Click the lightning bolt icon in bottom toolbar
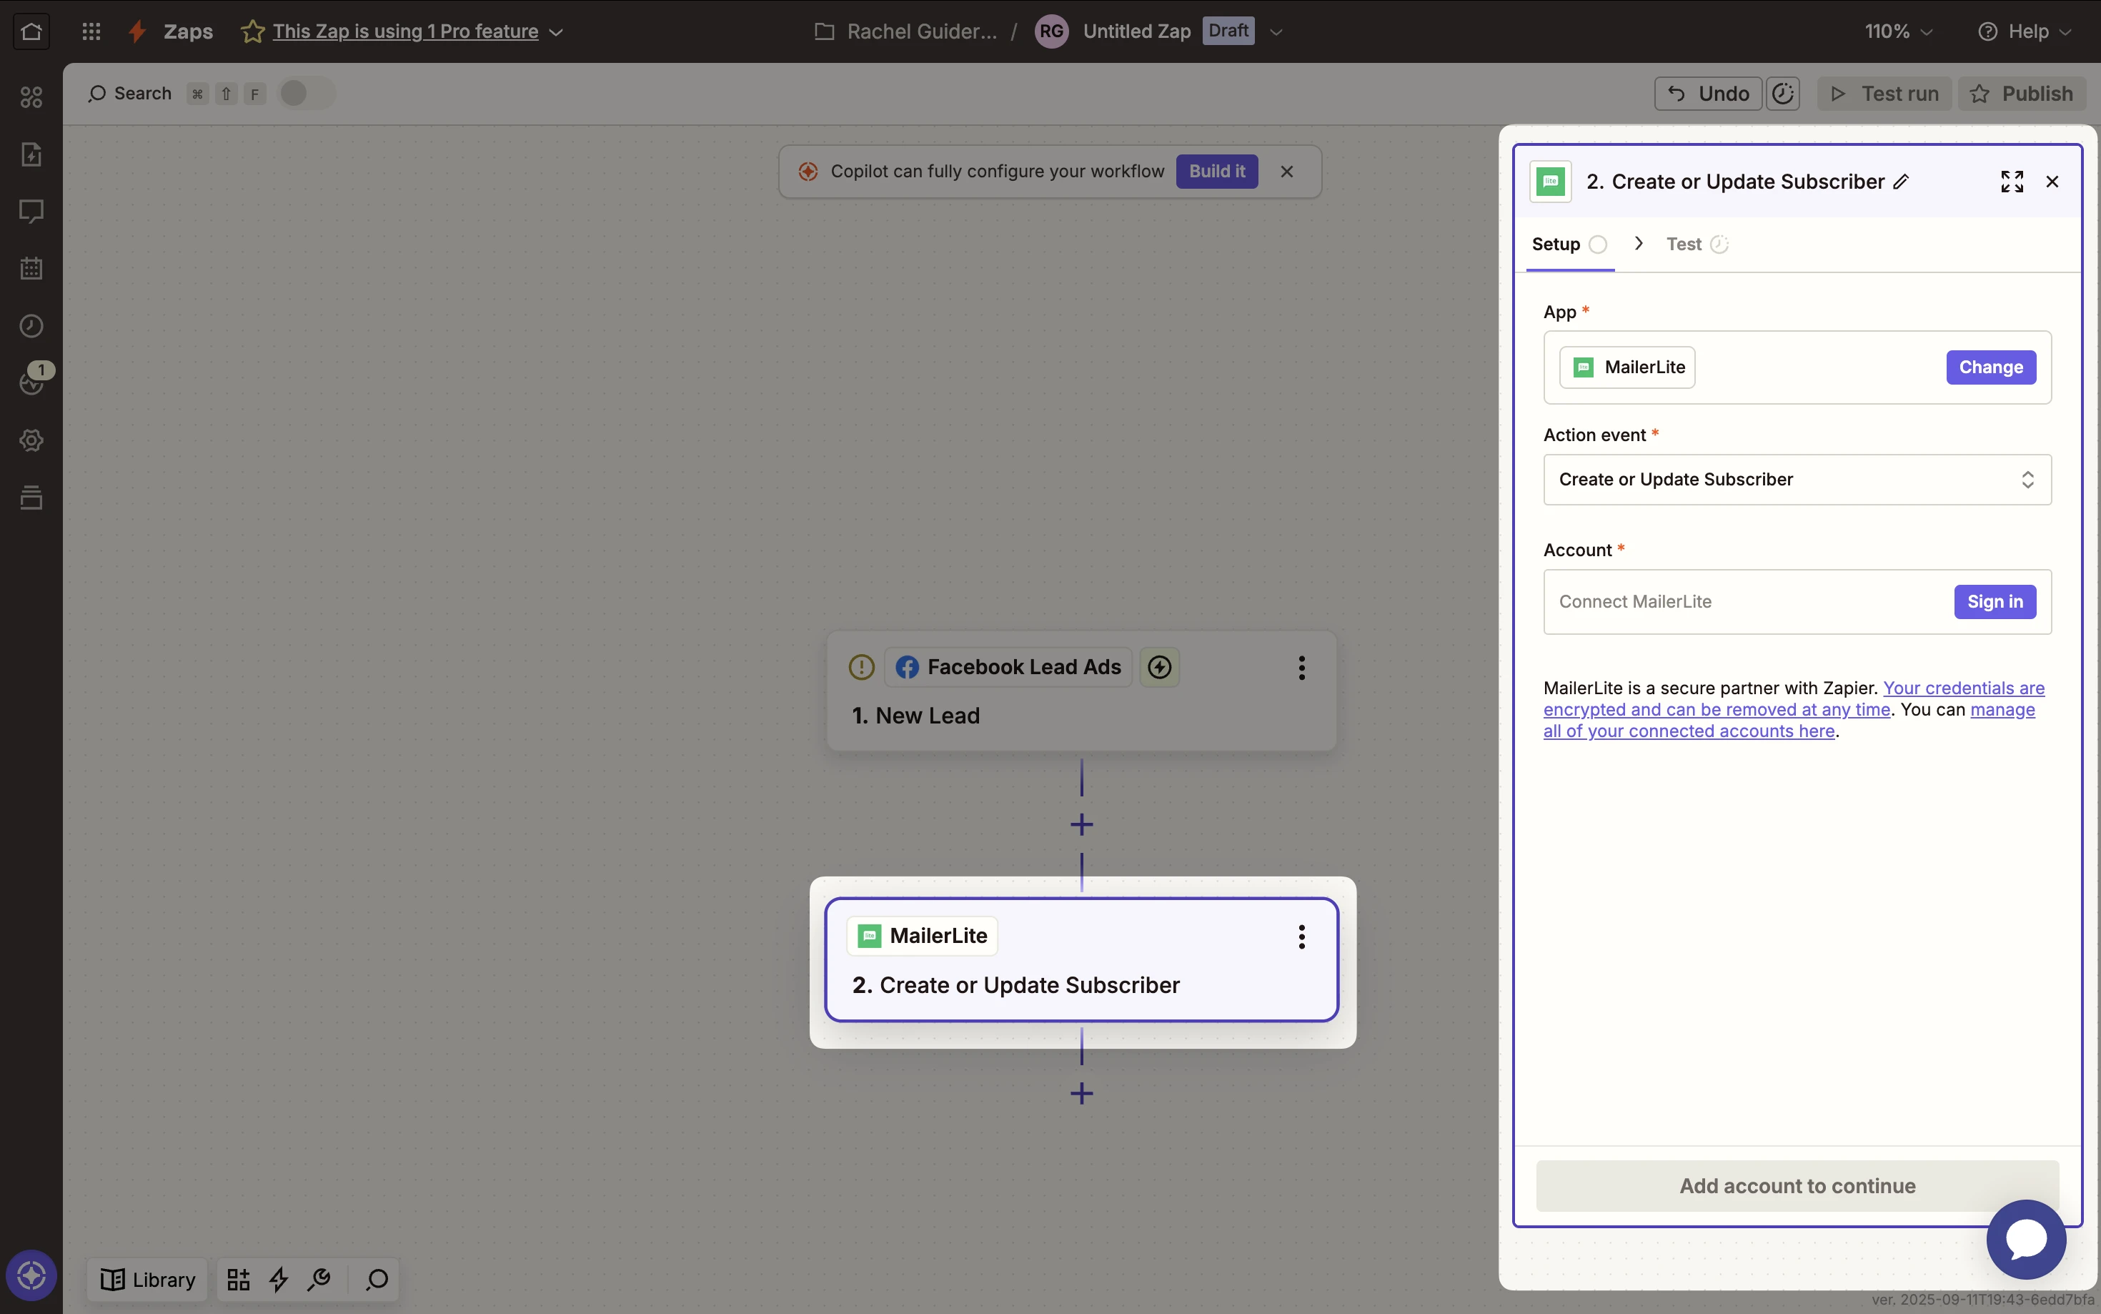This screenshot has width=2101, height=1314. click(x=279, y=1280)
